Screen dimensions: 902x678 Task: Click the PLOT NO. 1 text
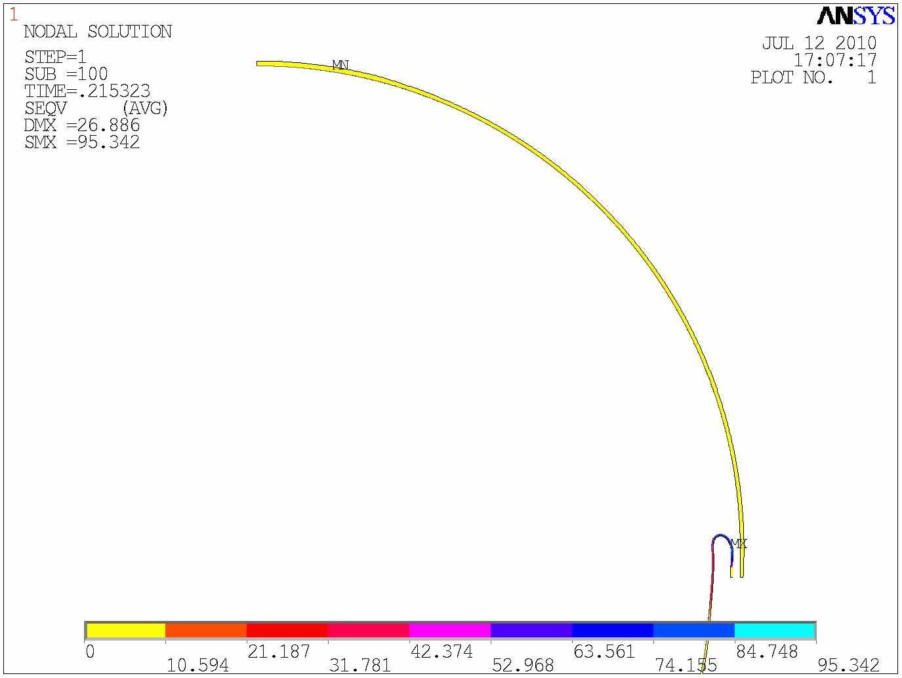813,77
